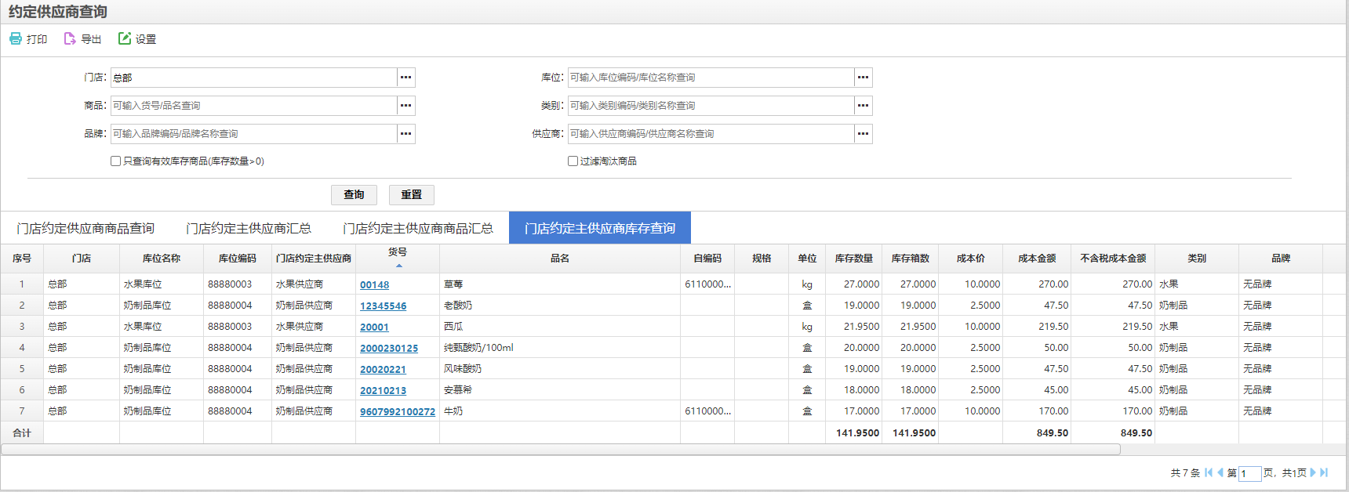Open item number link 9607992100272
This screenshot has height=492, width=1349.
tap(398, 411)
